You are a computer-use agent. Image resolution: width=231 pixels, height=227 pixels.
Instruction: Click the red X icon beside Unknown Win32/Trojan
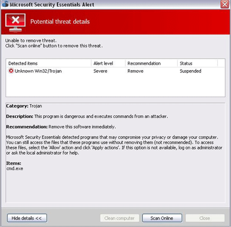[11, 71]
